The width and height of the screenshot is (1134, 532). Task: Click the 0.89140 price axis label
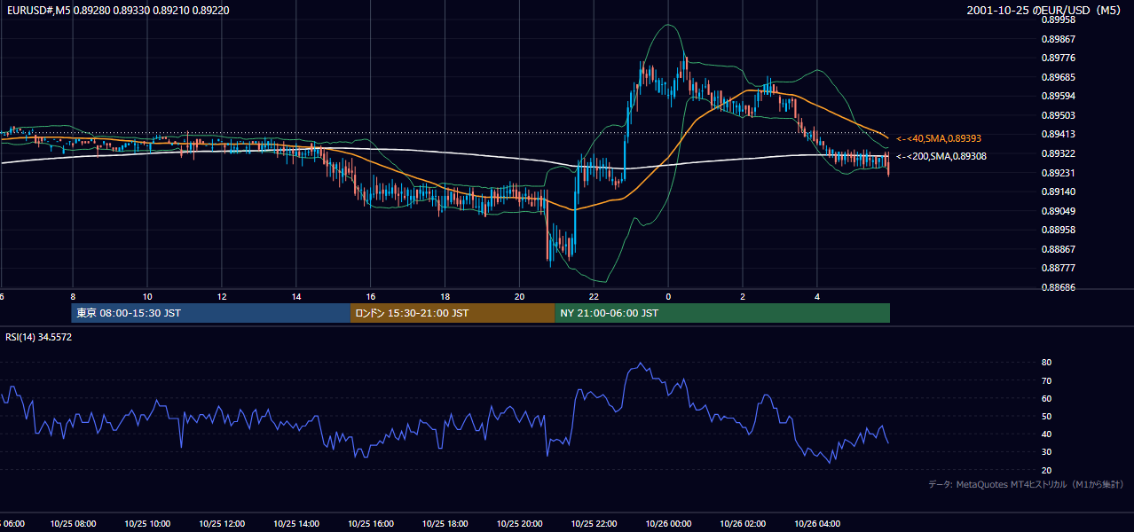point(1058,192)
